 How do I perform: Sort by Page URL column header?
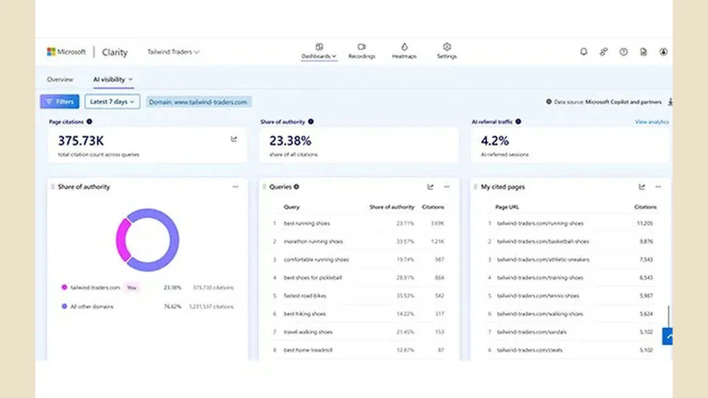click(507, 207)
